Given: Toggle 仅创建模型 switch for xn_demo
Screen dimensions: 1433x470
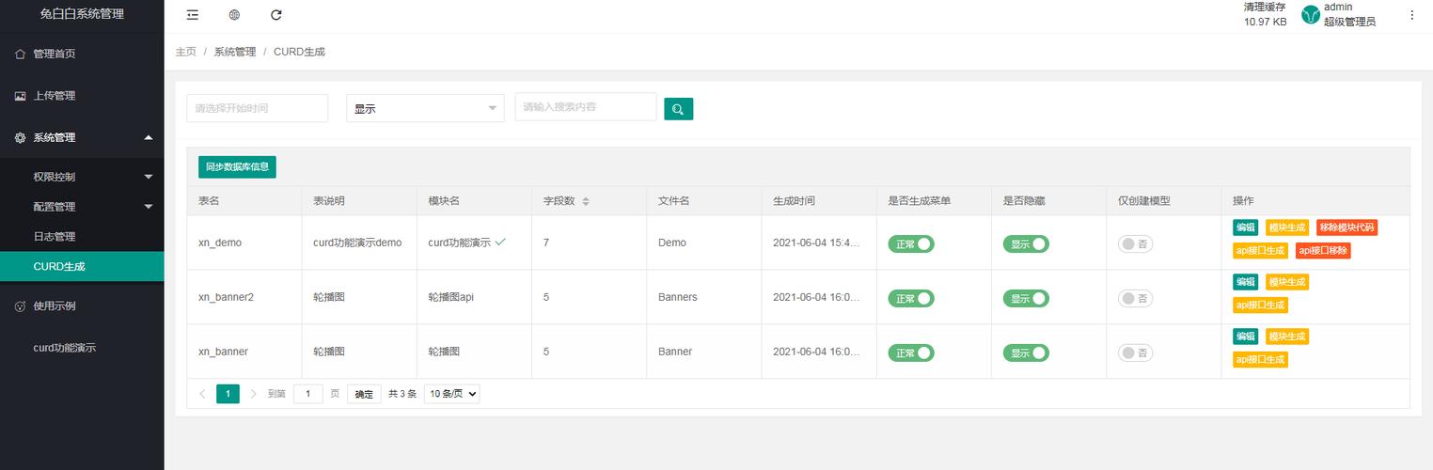Looking at the screenshot, I should click(1136, 243).
